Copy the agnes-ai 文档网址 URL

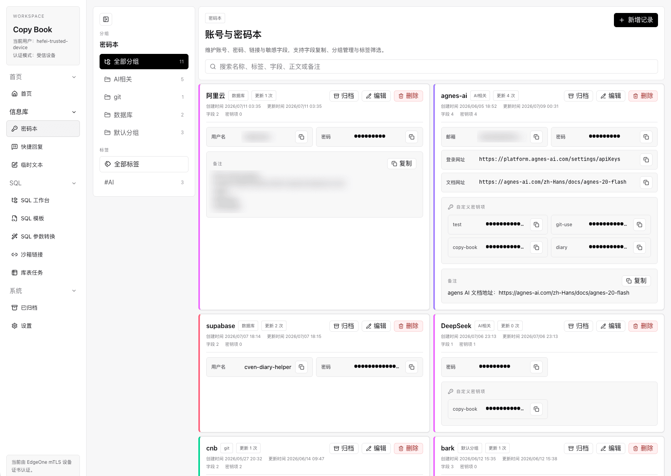click(646, 183)
